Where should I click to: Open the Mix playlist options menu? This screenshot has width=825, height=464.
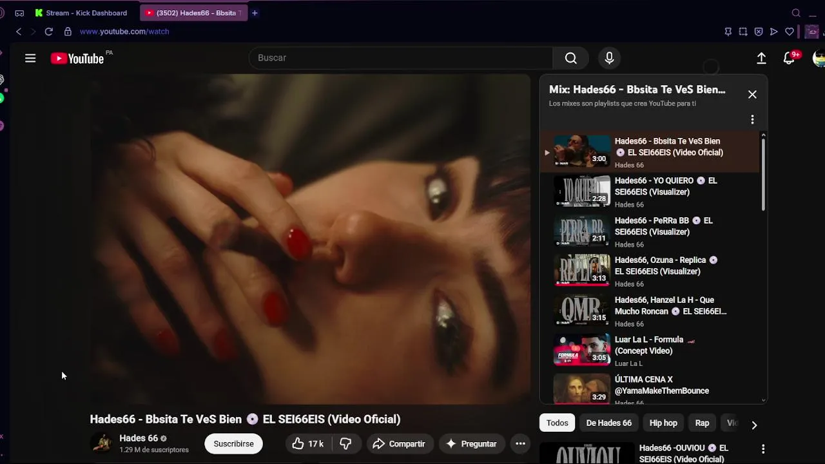752,119
